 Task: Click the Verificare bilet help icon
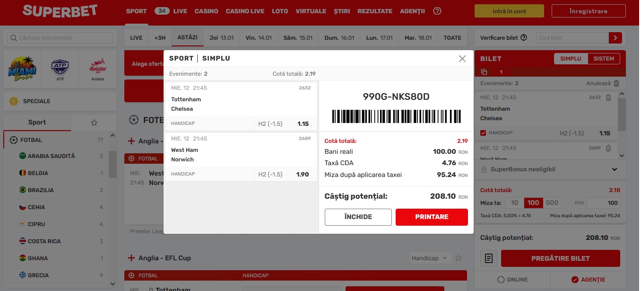524,38
